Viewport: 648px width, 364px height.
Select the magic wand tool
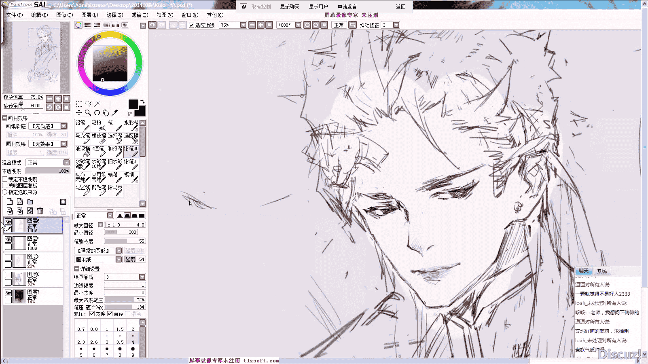click(97, 104)
